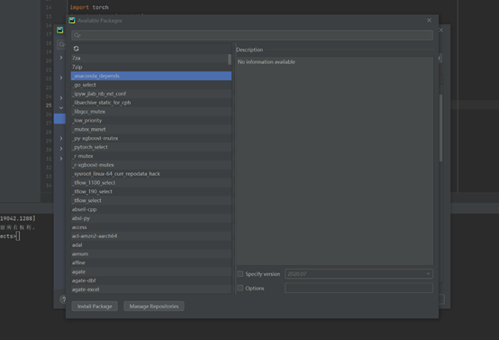Enable the Specify version checkbox
The width and height of the screenshot is (499, 340).
coord(240,274)
